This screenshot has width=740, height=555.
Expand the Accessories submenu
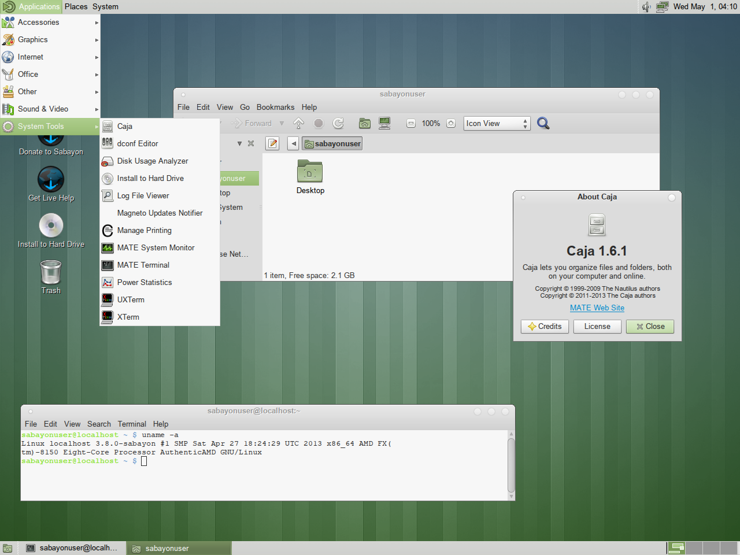coord(50,22)
